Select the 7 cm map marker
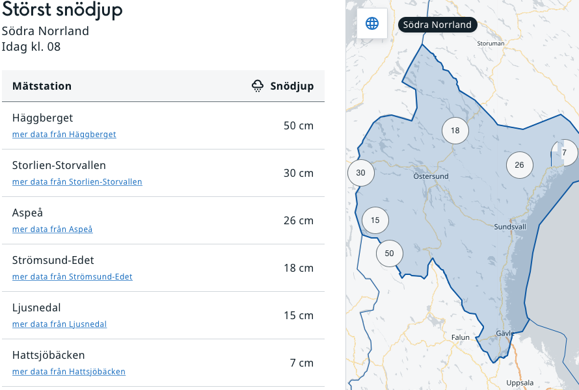 (564, 153)
